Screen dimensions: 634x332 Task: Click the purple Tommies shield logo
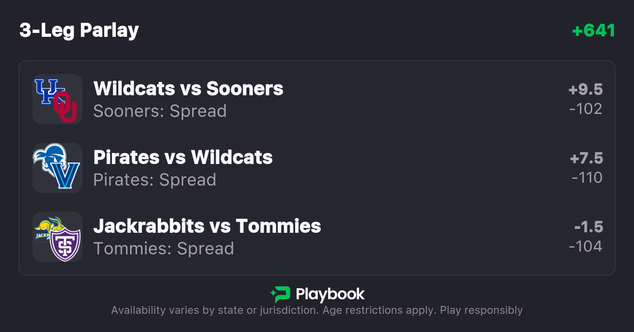(x=65, y=244)
